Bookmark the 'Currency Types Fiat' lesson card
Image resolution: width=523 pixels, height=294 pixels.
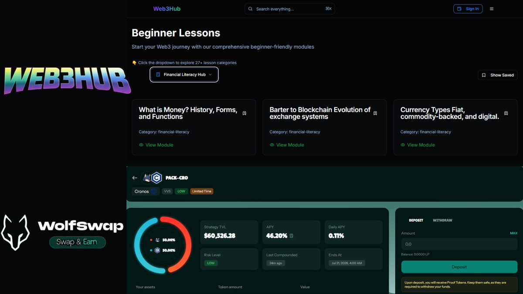tap(506, 113)
